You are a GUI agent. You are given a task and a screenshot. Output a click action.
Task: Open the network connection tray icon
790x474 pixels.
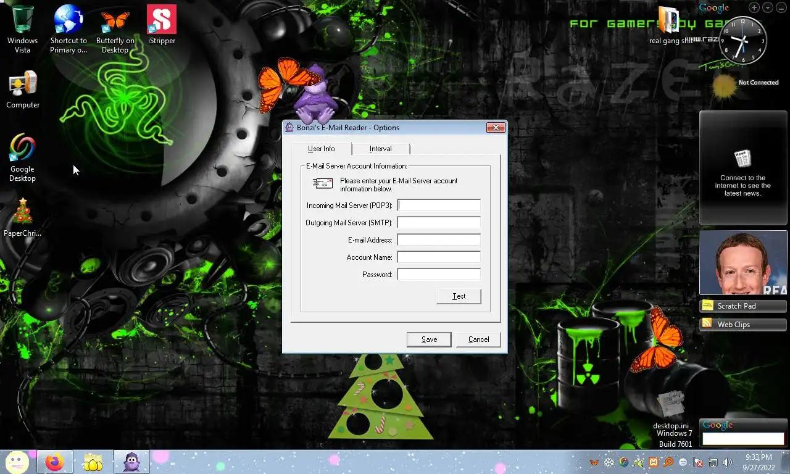[713, 462]
